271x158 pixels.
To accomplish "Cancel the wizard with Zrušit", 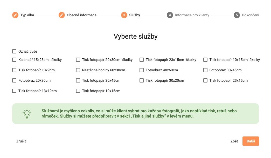I will [21, 141].
